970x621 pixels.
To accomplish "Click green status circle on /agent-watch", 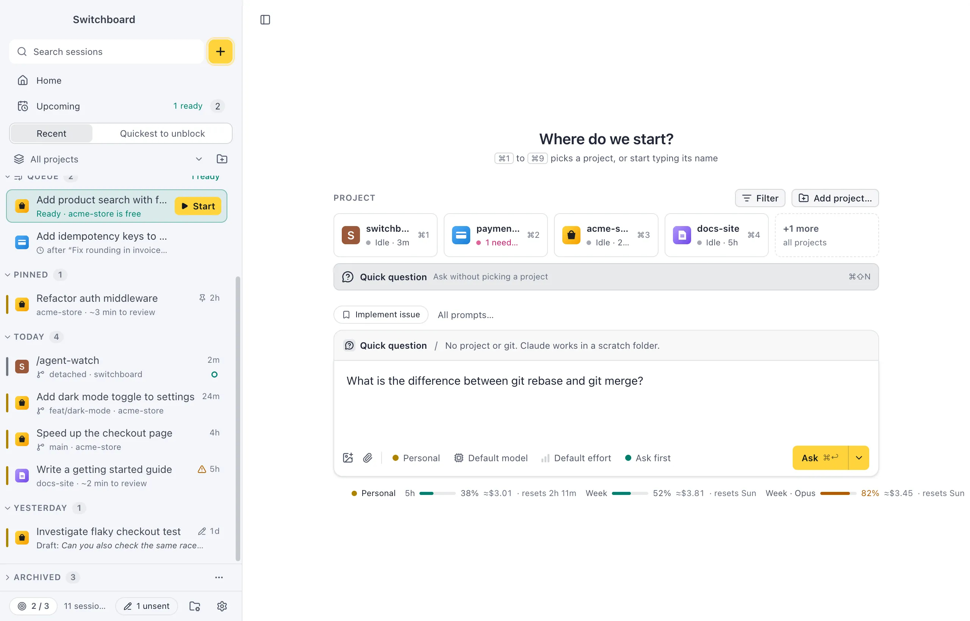I will coord(214,374).
